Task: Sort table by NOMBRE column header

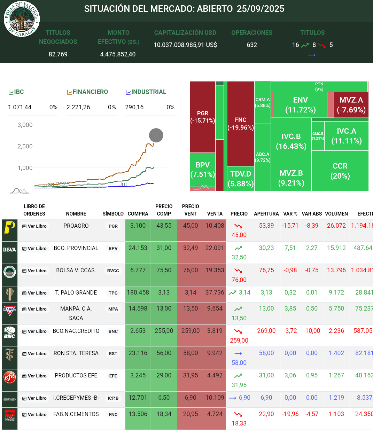Action: 76,214
